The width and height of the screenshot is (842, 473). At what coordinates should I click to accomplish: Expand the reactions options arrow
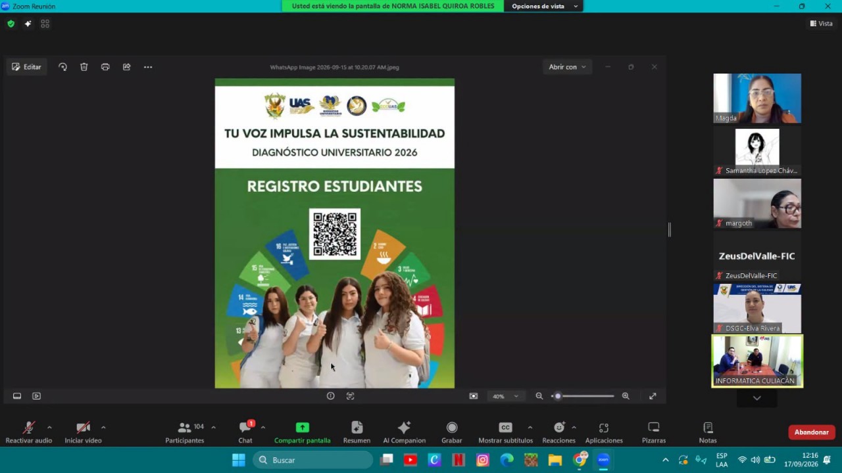pos(574,428)
